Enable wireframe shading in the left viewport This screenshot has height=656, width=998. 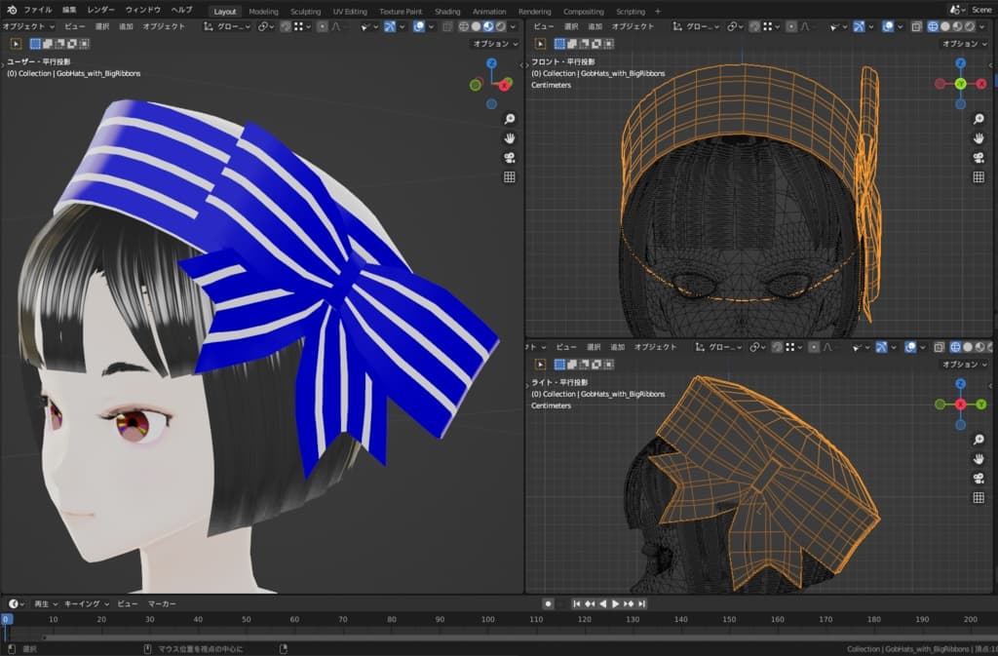[x=462, y=26]
